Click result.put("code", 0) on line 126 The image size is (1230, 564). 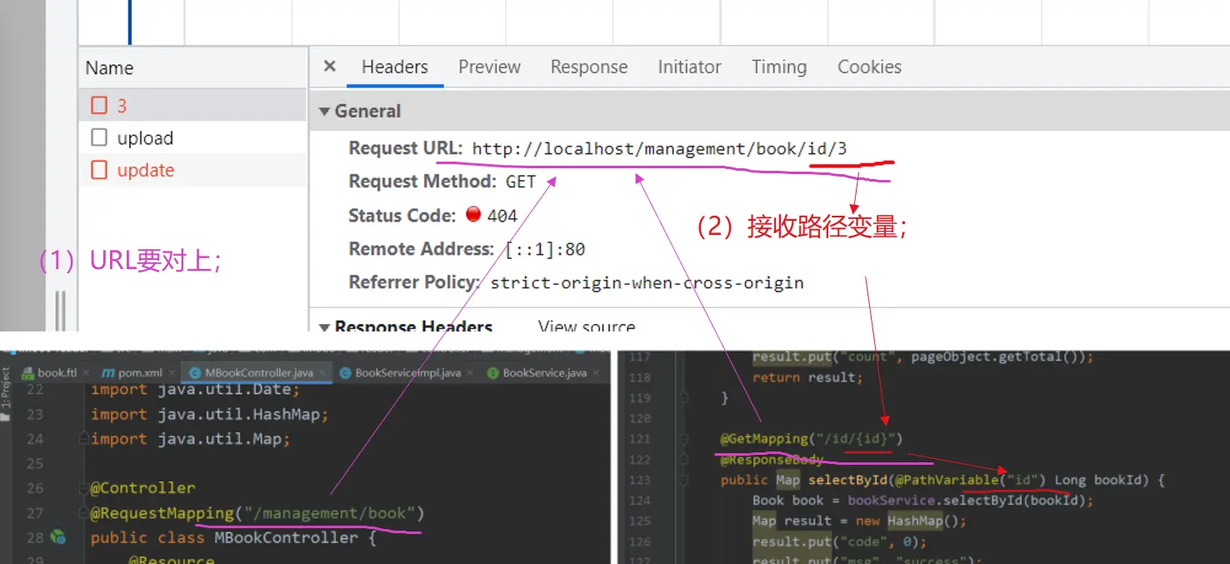pyautogui.click(x=837, y=542)
